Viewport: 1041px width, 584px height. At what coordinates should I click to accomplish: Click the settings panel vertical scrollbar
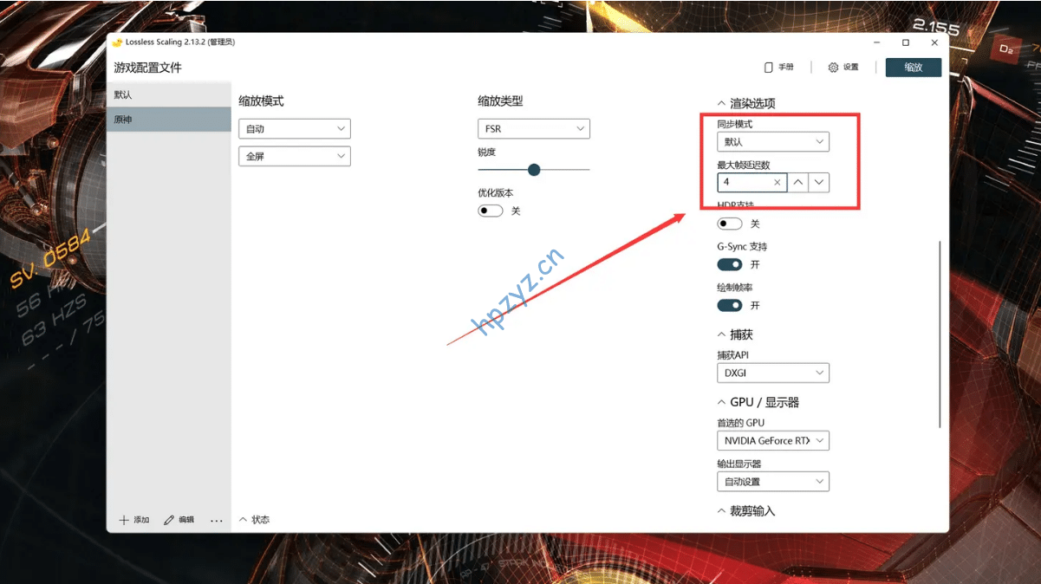pyautogui.click(x=940, y=334)
